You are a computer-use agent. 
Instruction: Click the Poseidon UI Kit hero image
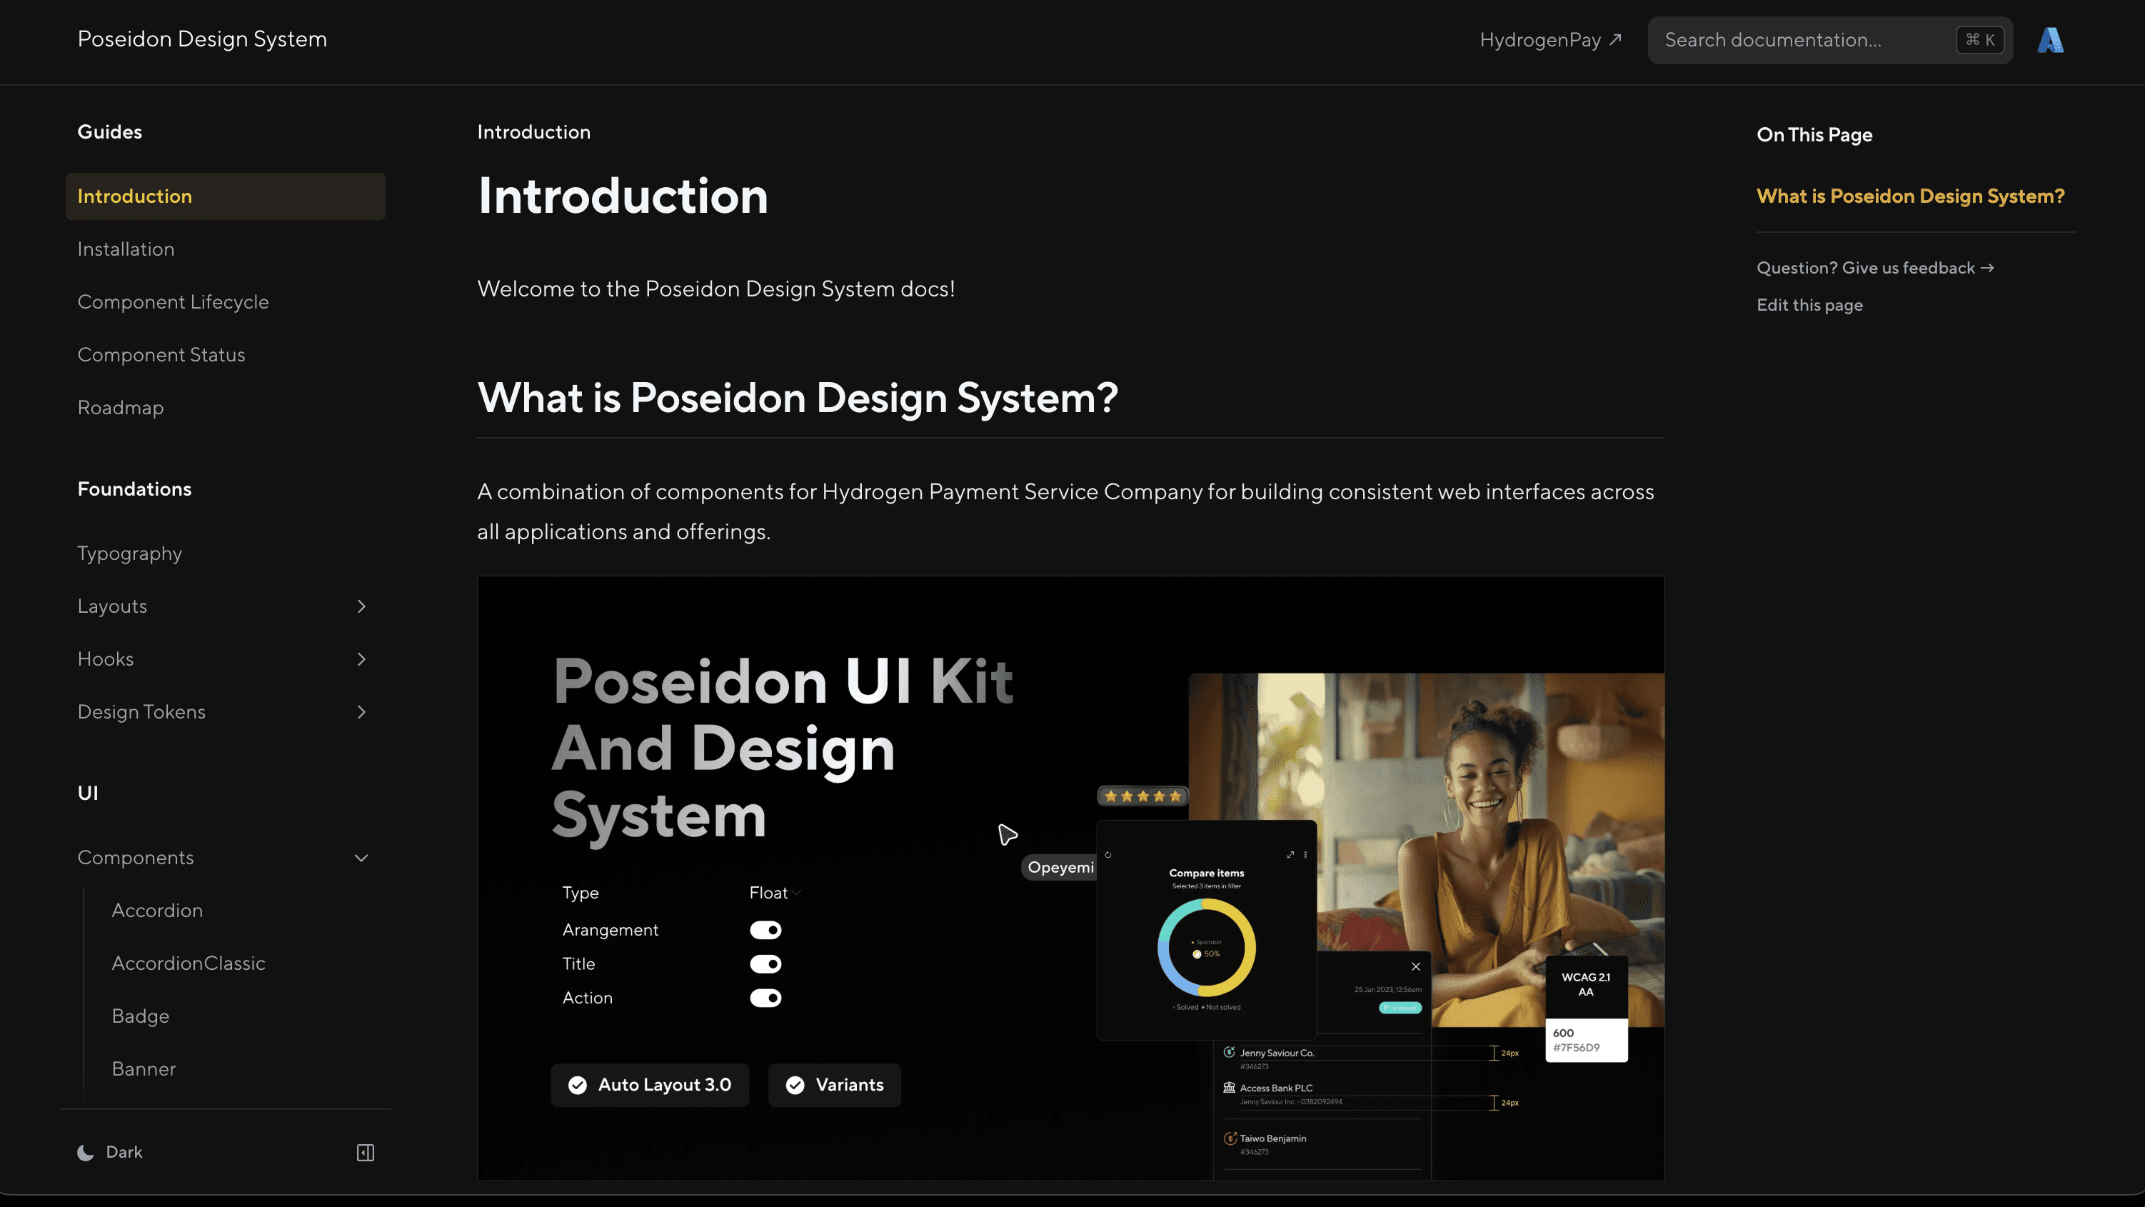pos(1071,878)
